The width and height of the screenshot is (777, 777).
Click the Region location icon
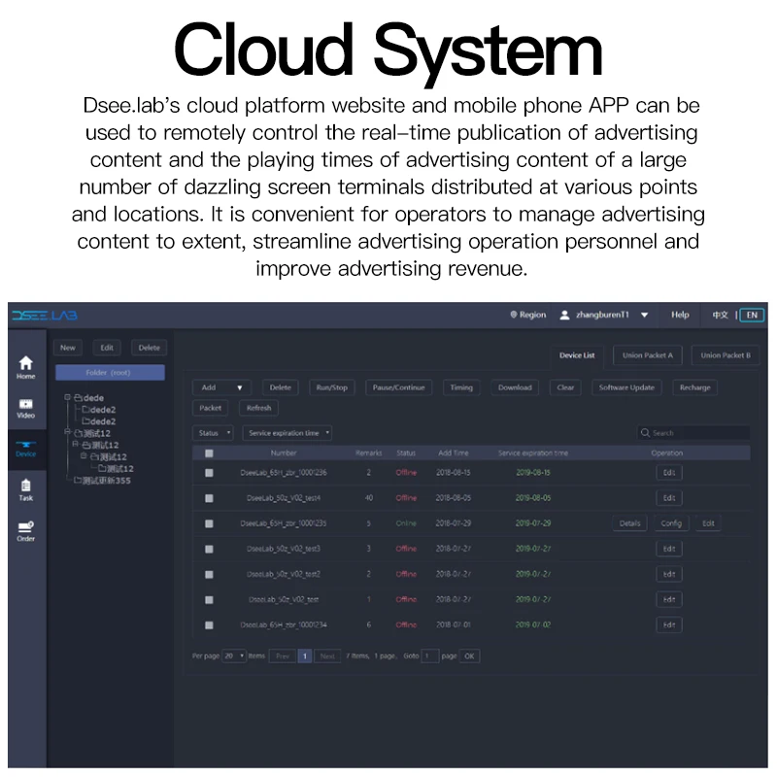514,314
